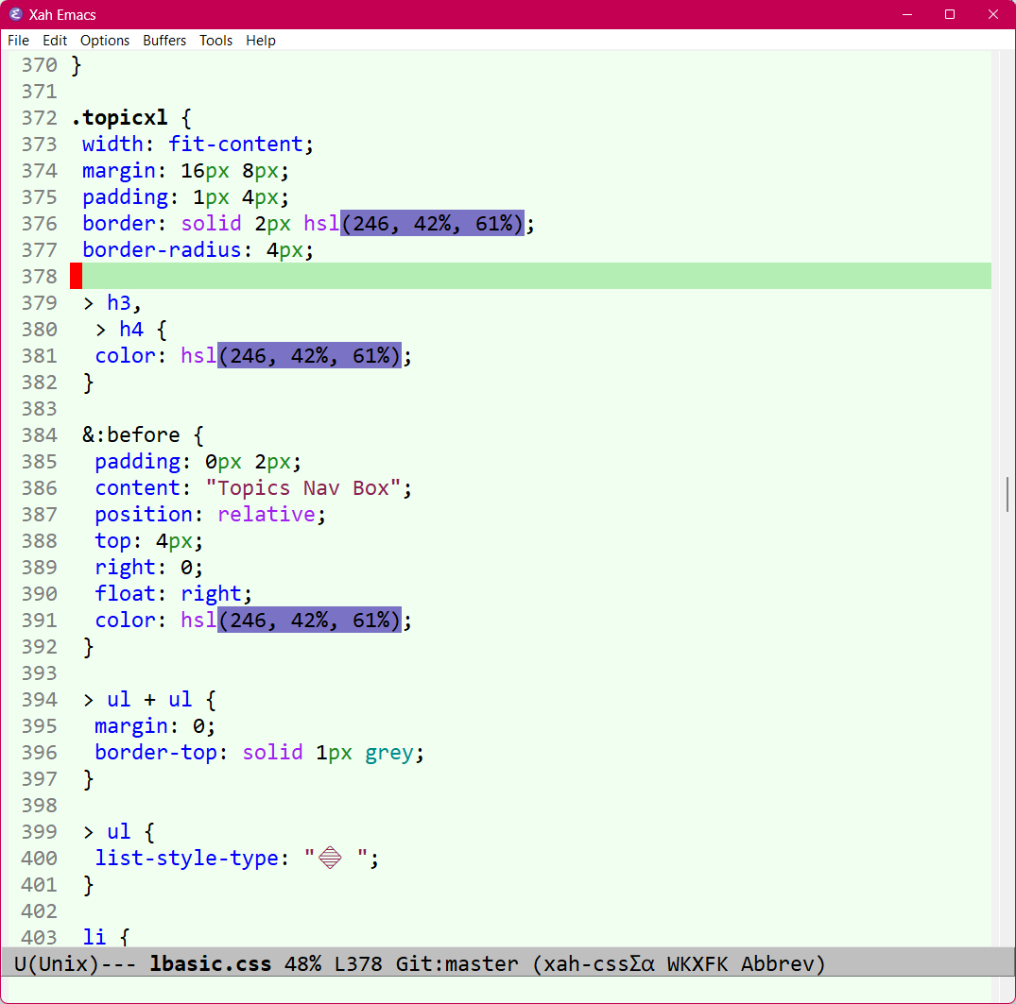Click the diamond symbol in line 400 string
The width and height of the screenshot is (1016, 1004).
[x=330, y=858]
